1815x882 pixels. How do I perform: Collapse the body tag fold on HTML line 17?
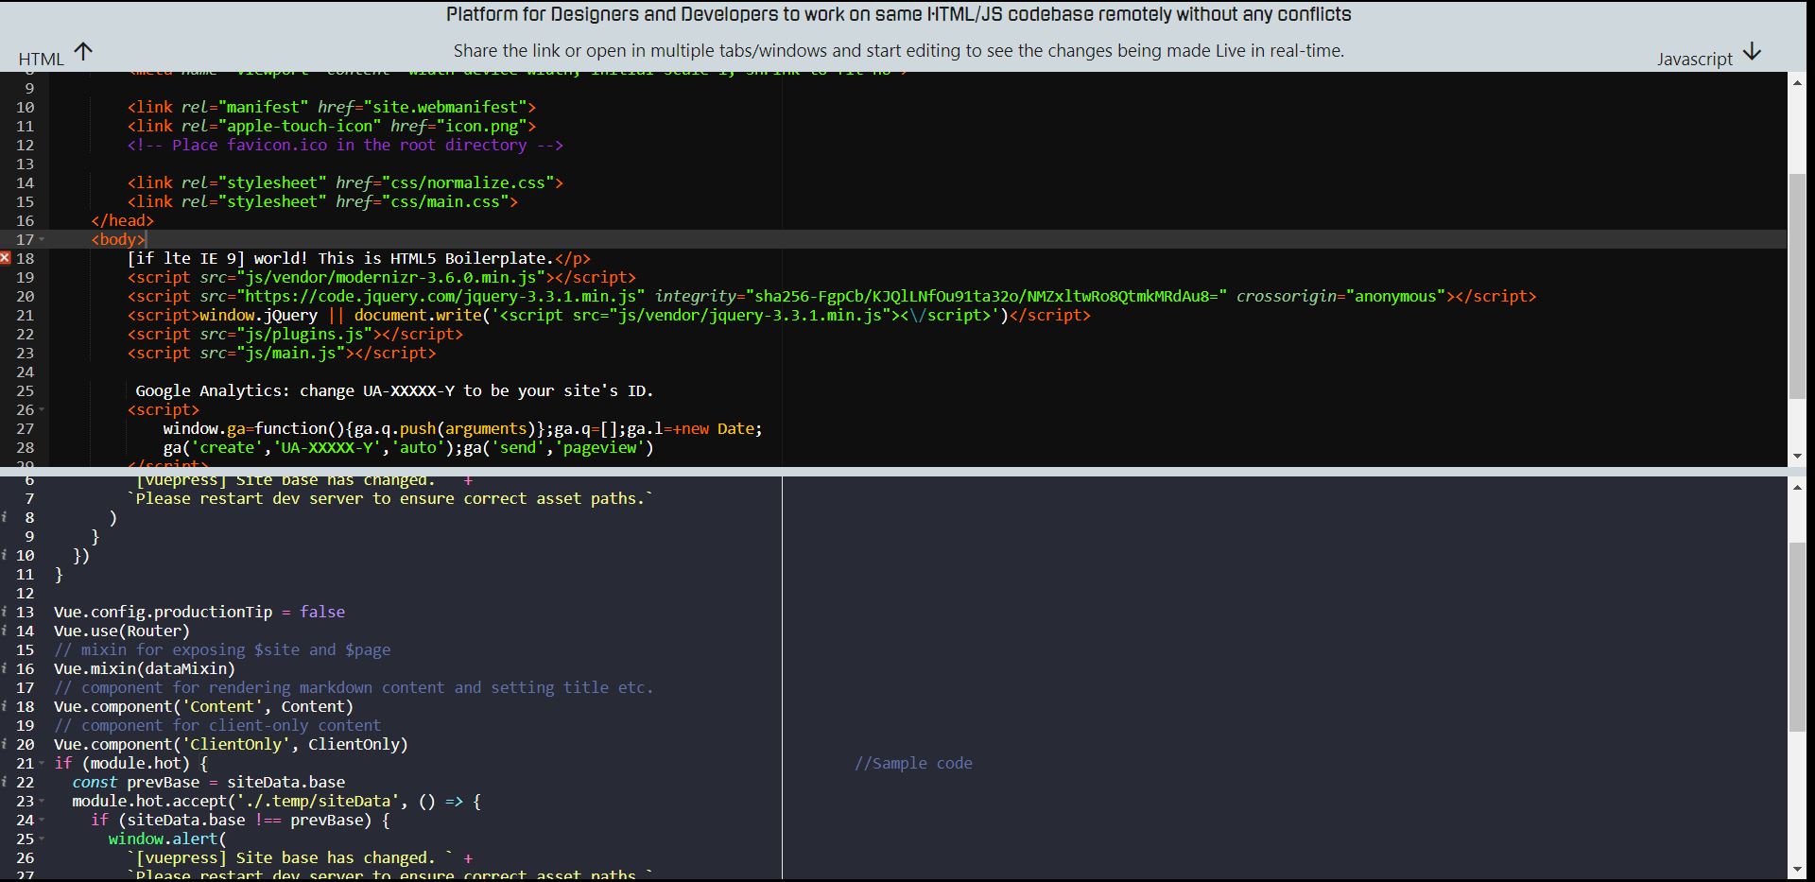tap(42, 240)
